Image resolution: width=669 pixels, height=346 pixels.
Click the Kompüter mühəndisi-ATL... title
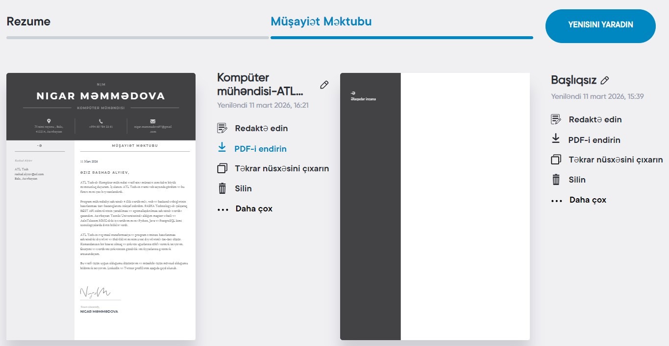pyautogui.click(x=260, y=84)
